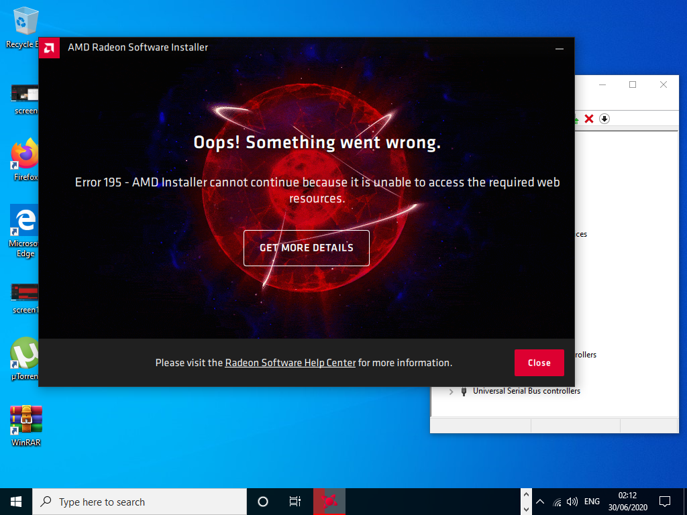The width and height of the screenshot is (687, 515).
Task: Click the black down-arrow toolbar icon in Device Manager
Action: (604, 119)
